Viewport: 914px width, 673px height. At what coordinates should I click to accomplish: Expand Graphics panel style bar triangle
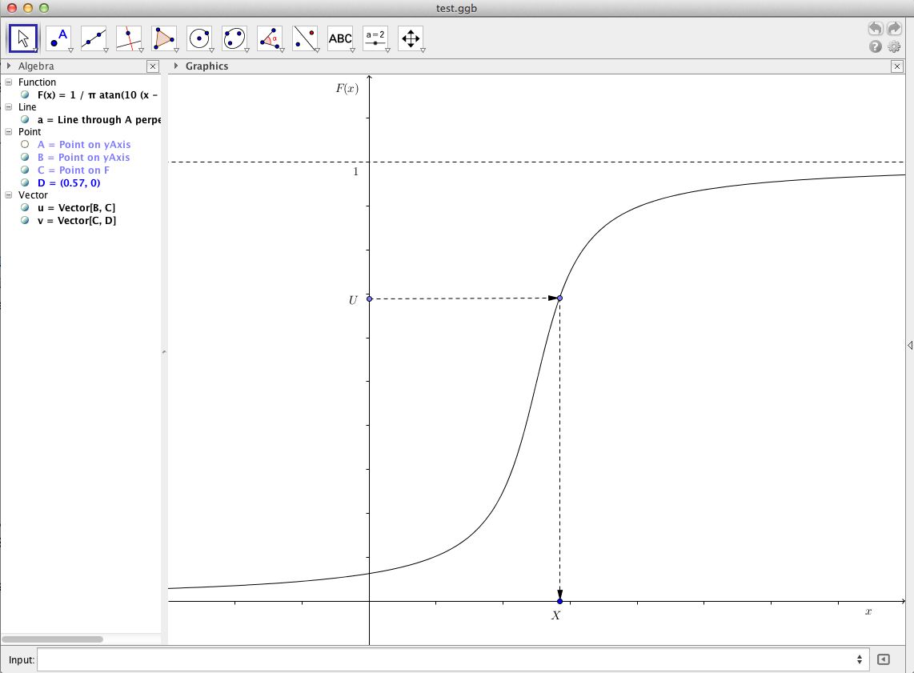click(x=175, y=66)
